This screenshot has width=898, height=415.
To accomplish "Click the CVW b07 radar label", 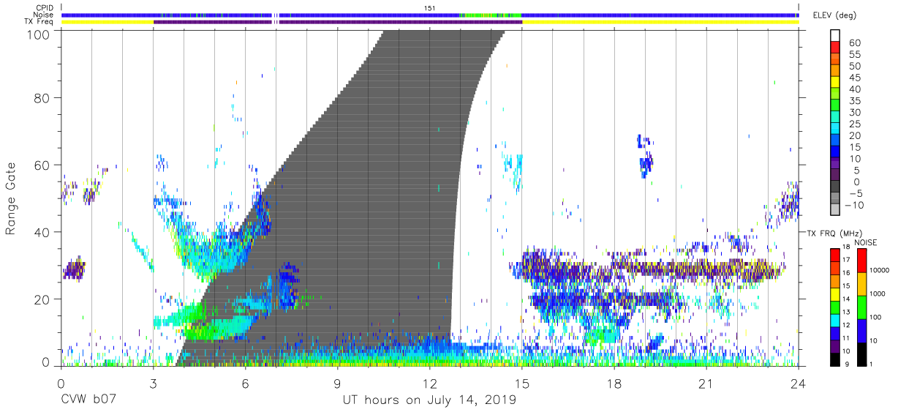I will (x=87, y=400).
